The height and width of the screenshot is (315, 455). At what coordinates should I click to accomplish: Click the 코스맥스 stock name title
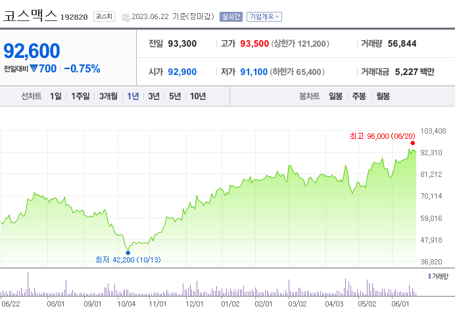tap(30, 16)
